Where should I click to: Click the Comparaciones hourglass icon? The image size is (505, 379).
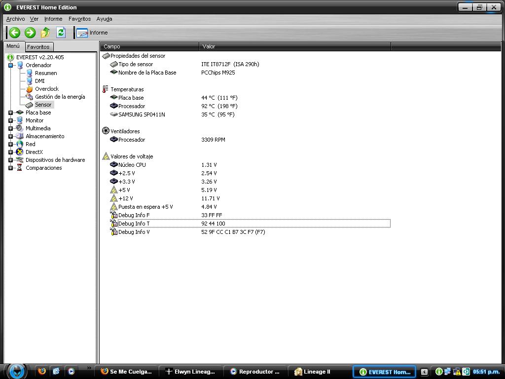tap(19, 168)
